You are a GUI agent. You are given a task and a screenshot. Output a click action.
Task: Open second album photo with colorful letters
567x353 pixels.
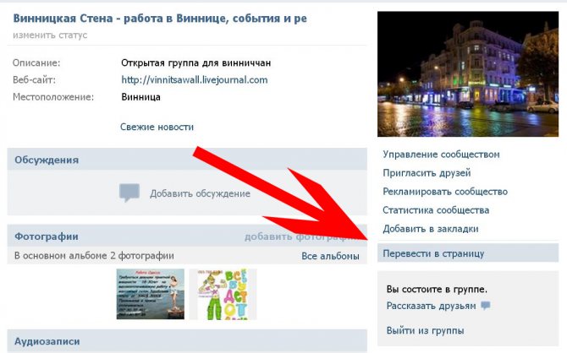(x=223, y=294)
